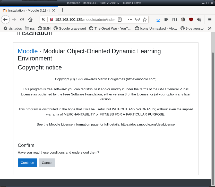Minimize the Firefox window
The width and height of the screenshot is (215, 187).
[203, 3]
